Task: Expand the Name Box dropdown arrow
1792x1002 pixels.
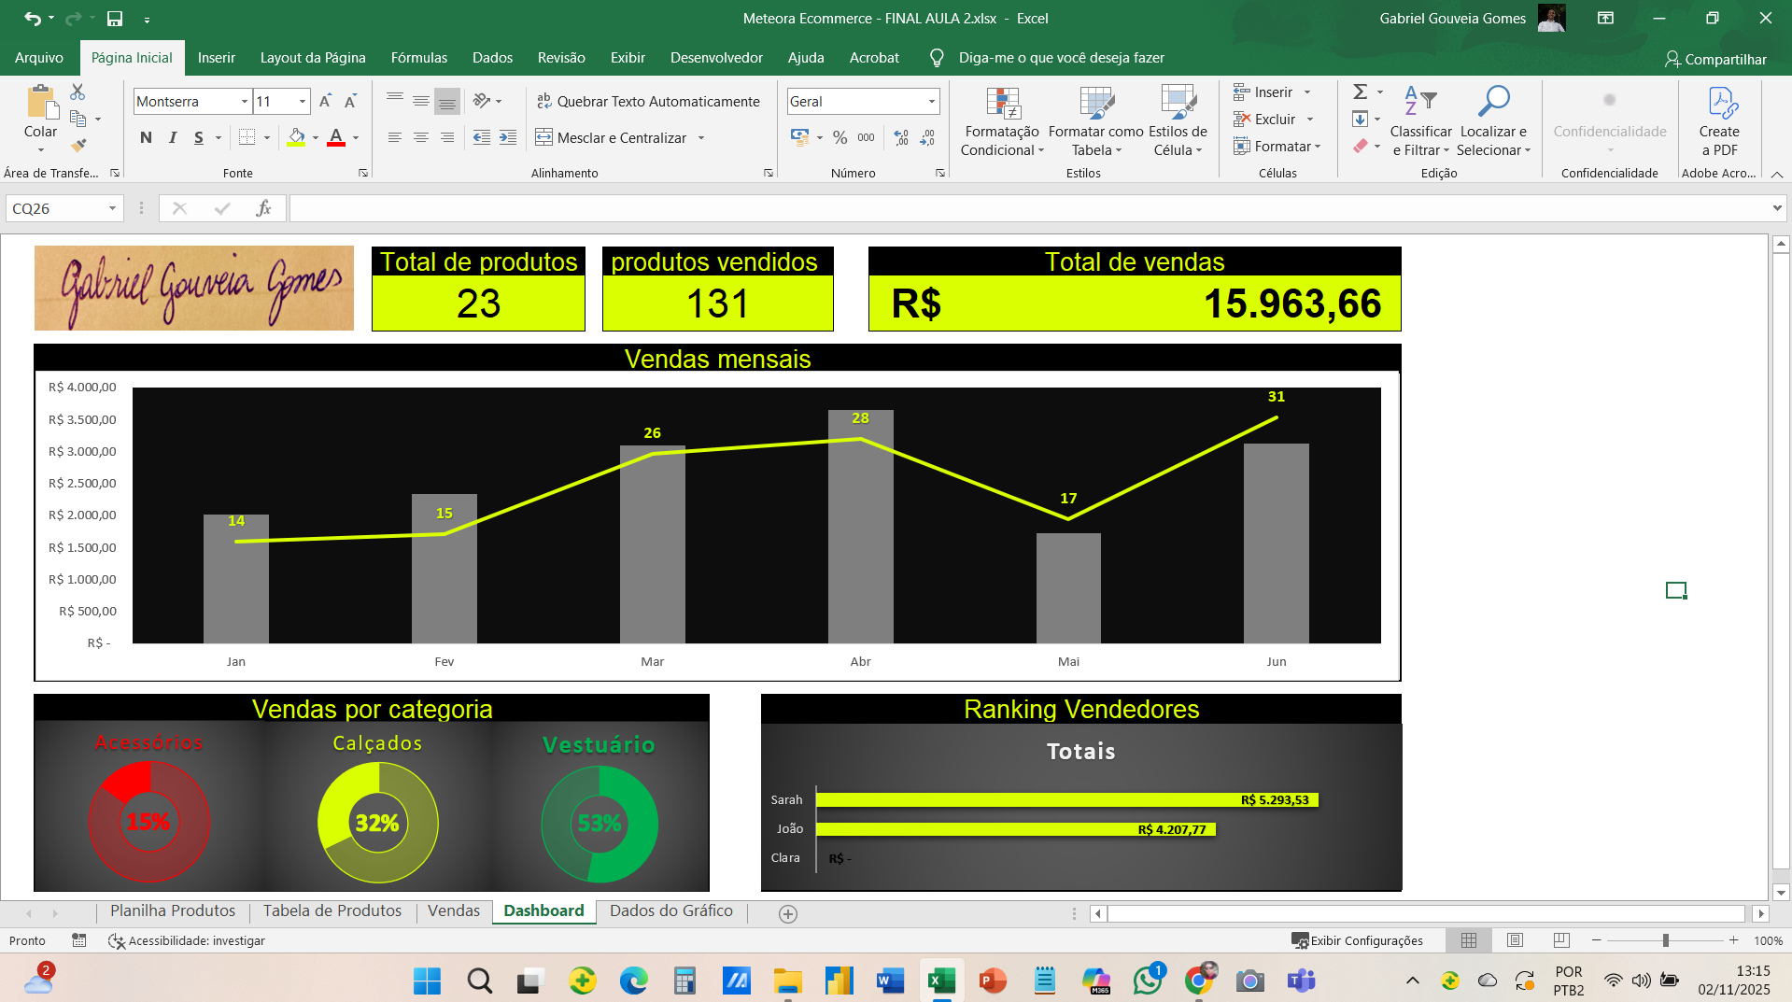Action: pyautogui.click(x=112, y=208)
